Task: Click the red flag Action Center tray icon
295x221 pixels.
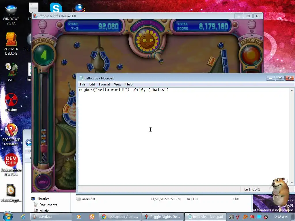Action: 252,217
